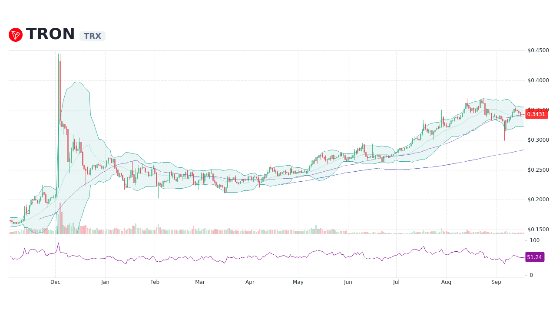Select the red TRX logo circle
The image size is (556, 313).
click(16, 34)
